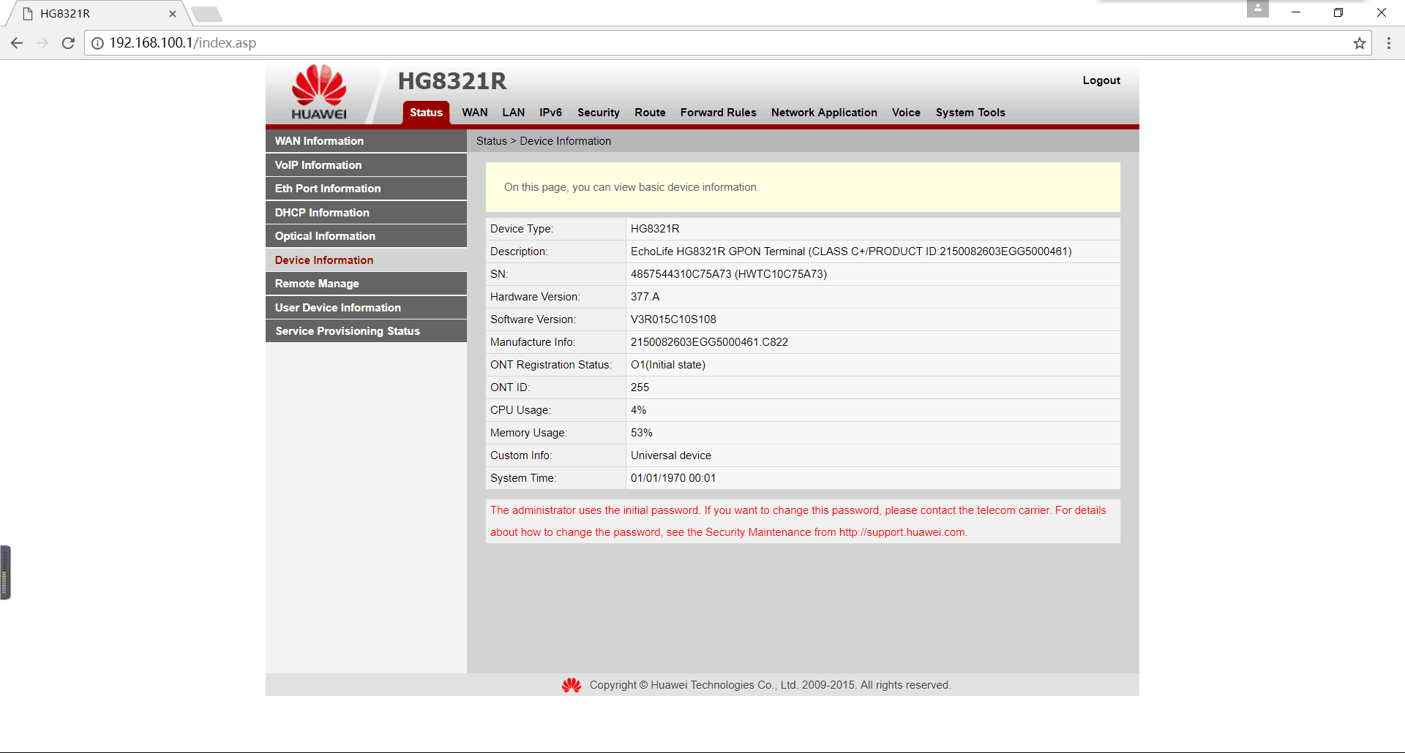Open the Network Application tab

point(823,113)
